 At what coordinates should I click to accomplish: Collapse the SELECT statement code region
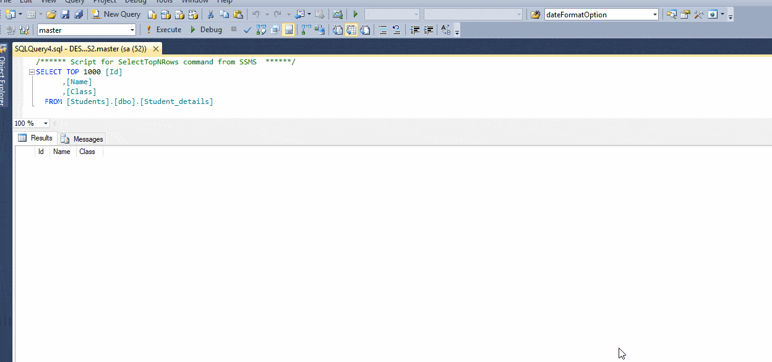coord(32,72)
